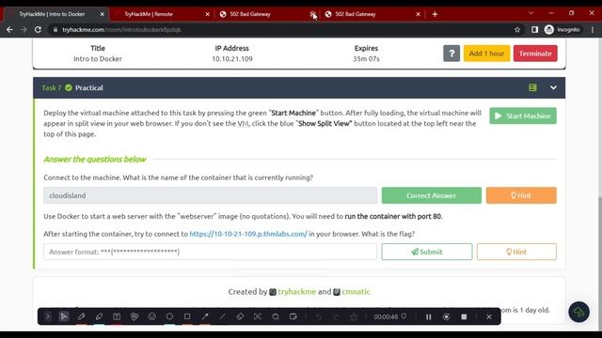Collapse the recorder toolbar with chevron
This screenshot has width=602, height=338.
click(x=48, y=316)
